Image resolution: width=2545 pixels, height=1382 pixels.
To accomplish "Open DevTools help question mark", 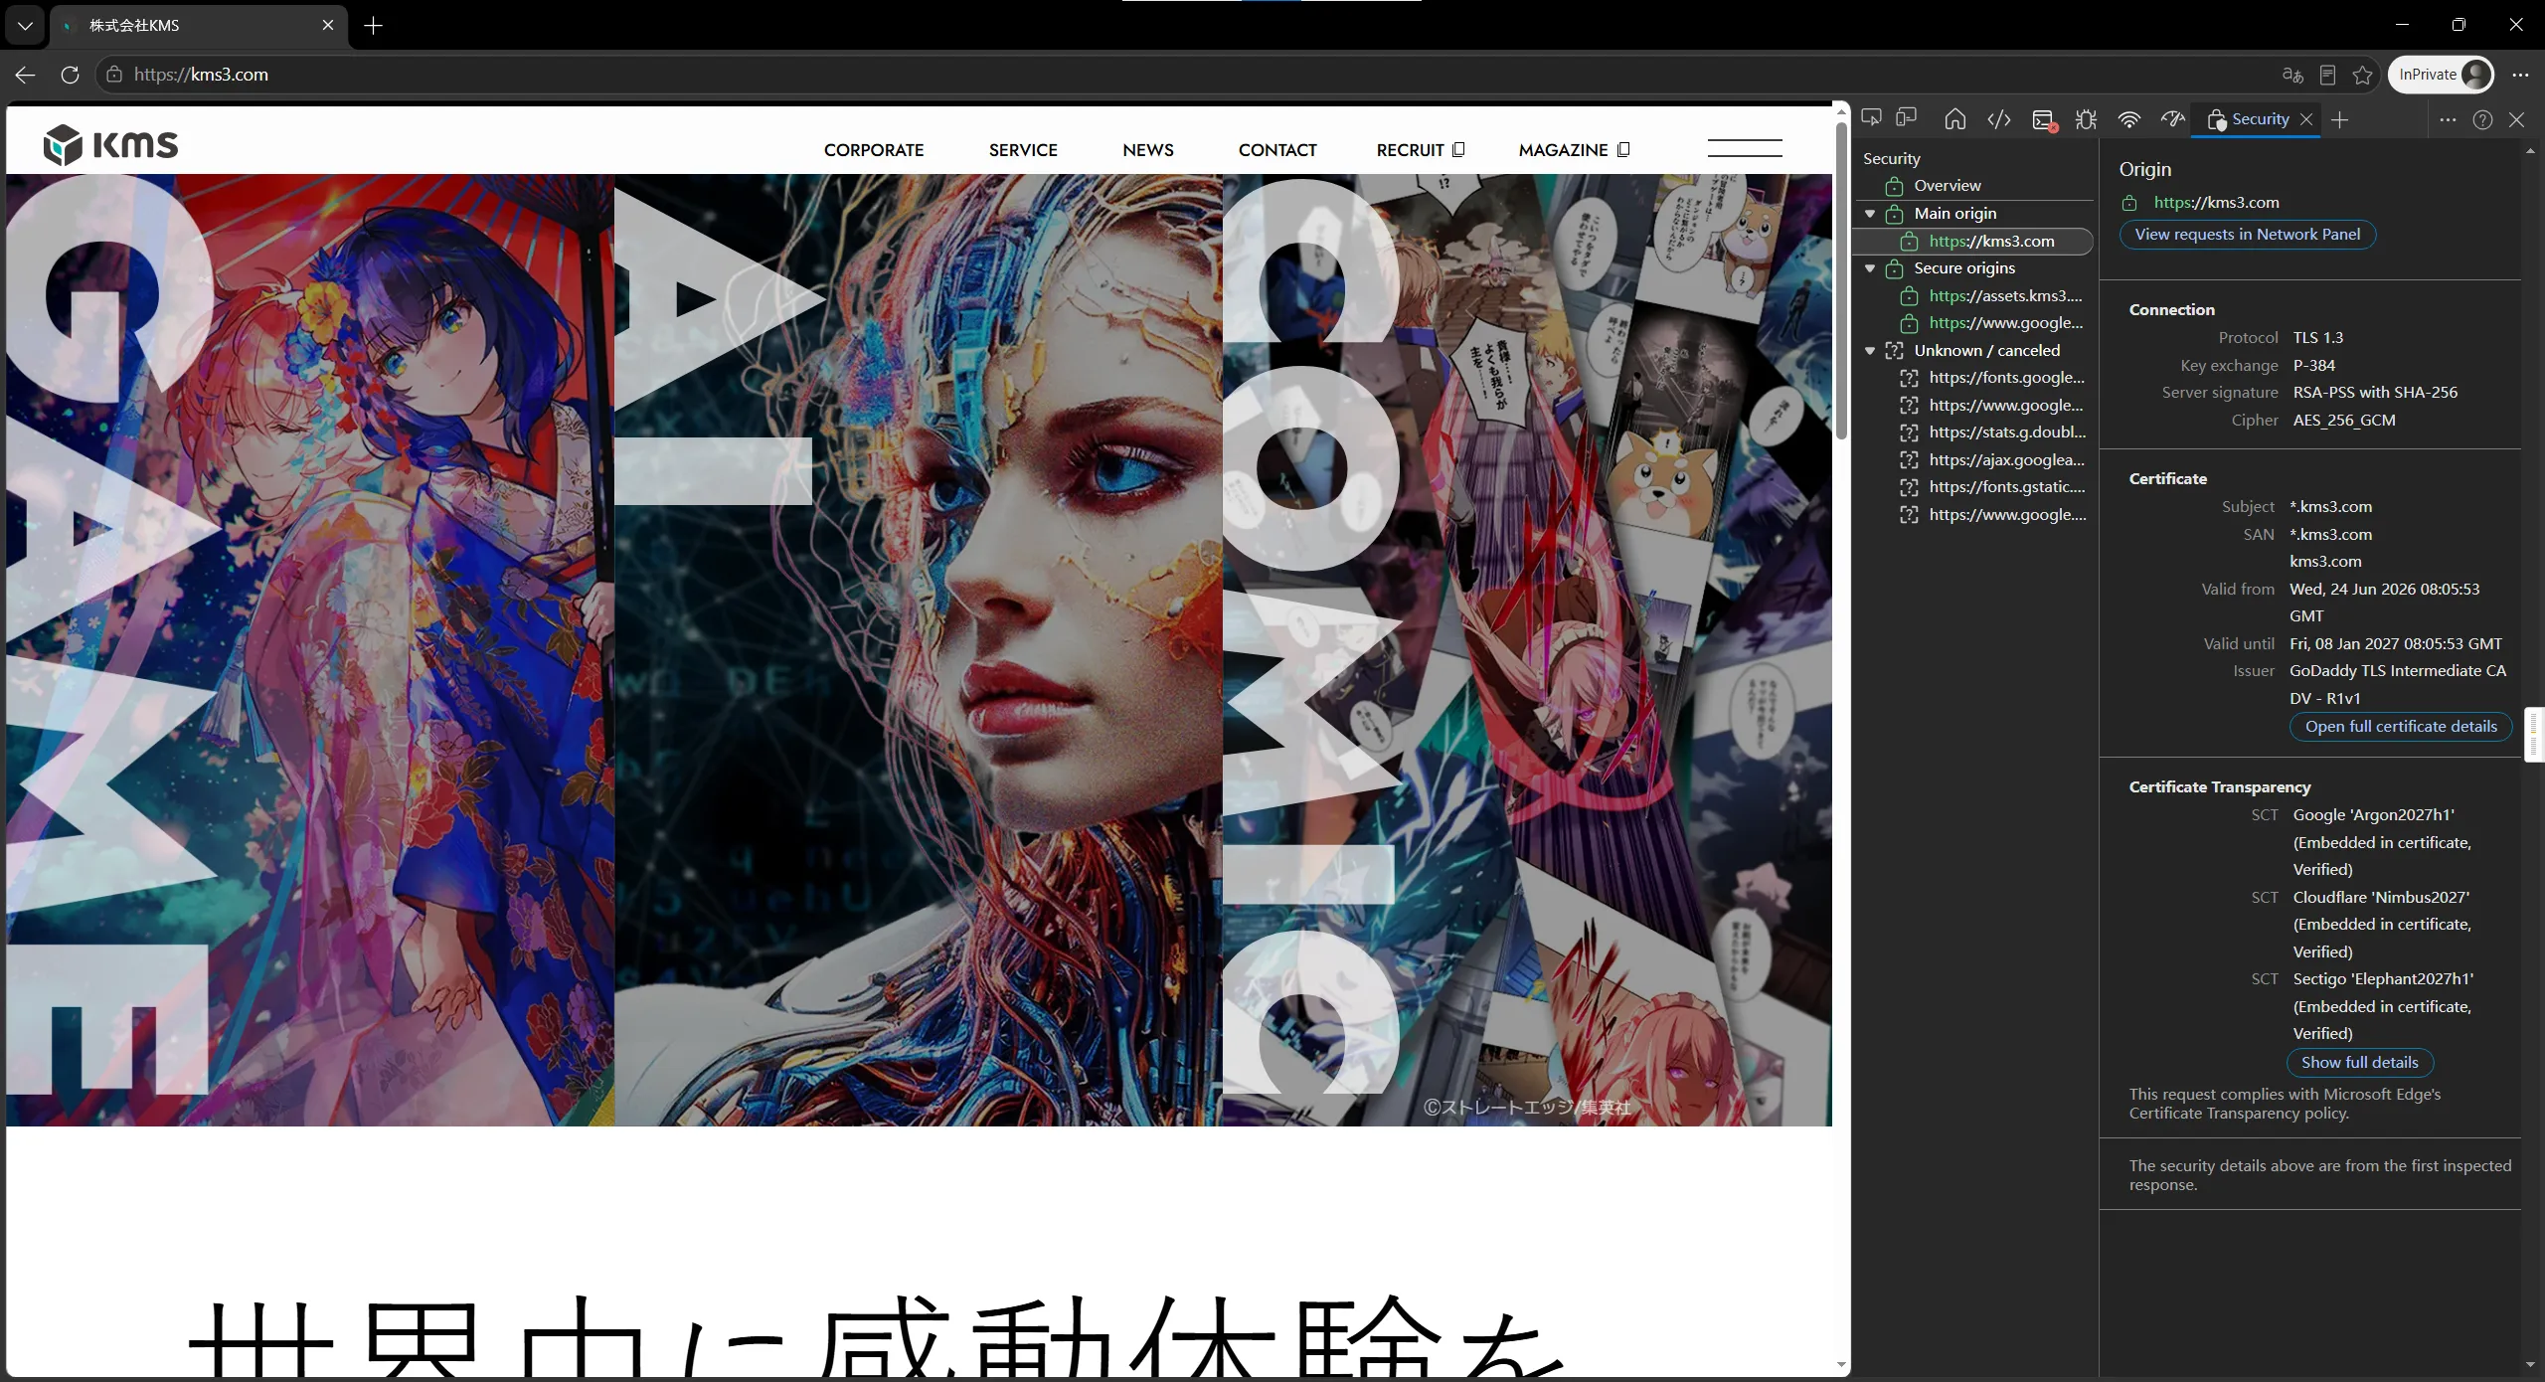I will click(2482, 119).
